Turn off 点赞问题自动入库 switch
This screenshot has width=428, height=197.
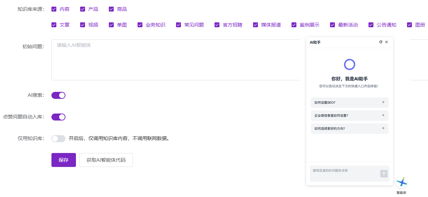click(58, 117)
